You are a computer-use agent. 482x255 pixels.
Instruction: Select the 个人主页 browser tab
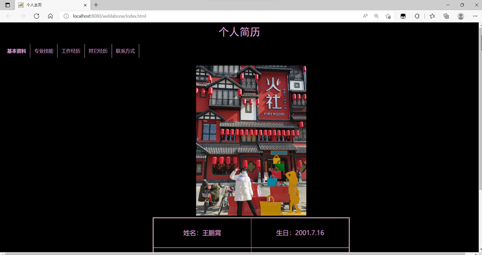pos(53,5)
